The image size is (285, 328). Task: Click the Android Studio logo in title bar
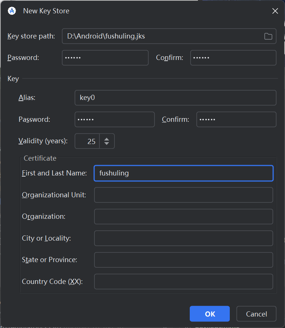coord(12,11)
